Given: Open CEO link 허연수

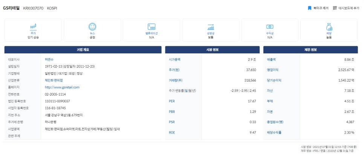Looking at the screenshot, I should [x=49, y=59].
